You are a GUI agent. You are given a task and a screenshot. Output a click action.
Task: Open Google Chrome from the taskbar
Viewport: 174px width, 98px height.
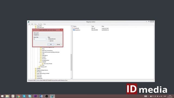pos(18,96)
